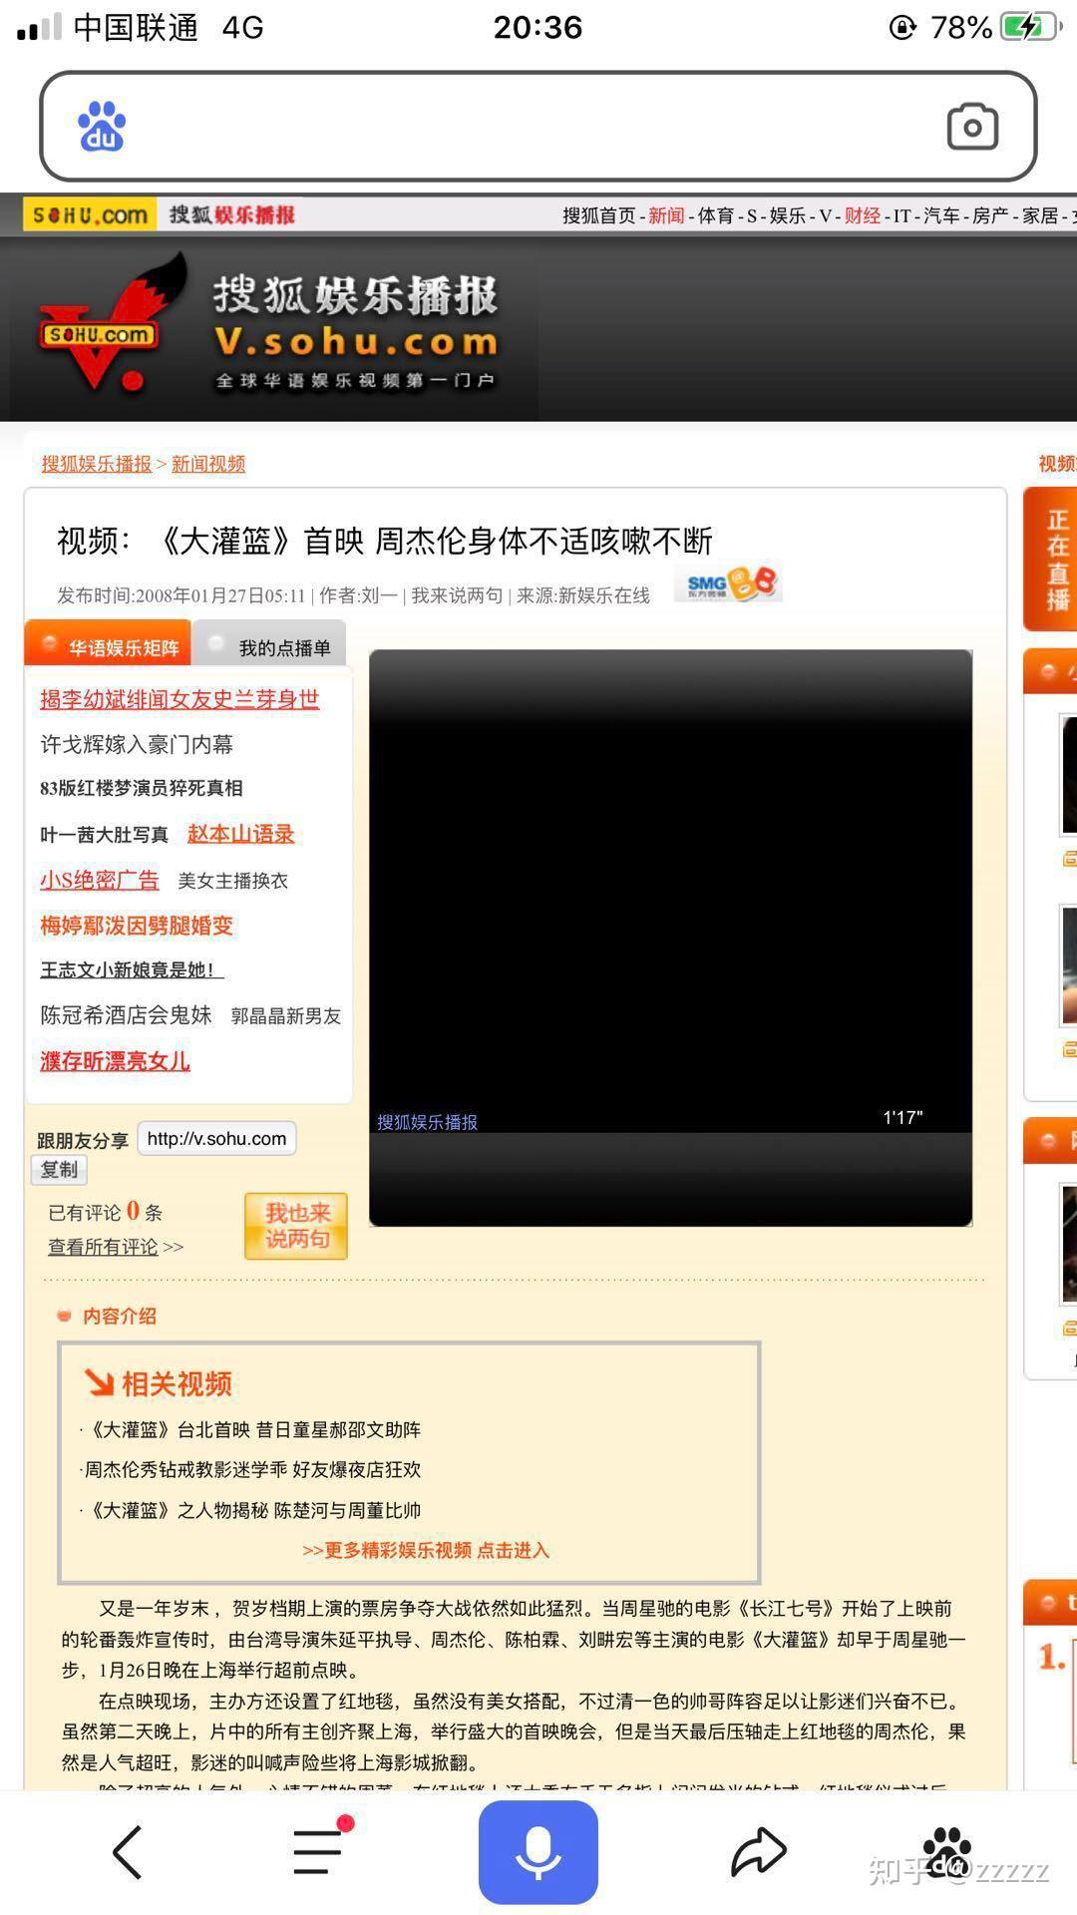Click the 复制 copy button
This screenshot has width=1077, height=1915.
59,1169
